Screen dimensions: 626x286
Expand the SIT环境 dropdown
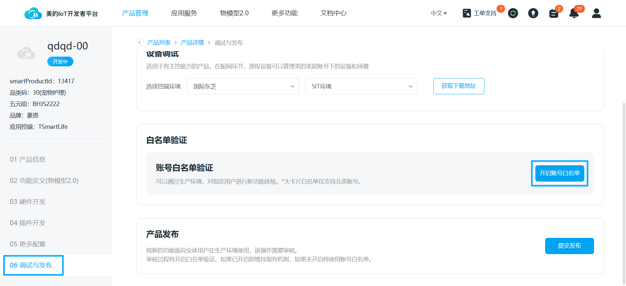pyautogui.click(x=361, y=86)
